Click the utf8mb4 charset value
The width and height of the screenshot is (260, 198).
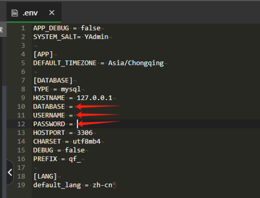tap(87, 141)
